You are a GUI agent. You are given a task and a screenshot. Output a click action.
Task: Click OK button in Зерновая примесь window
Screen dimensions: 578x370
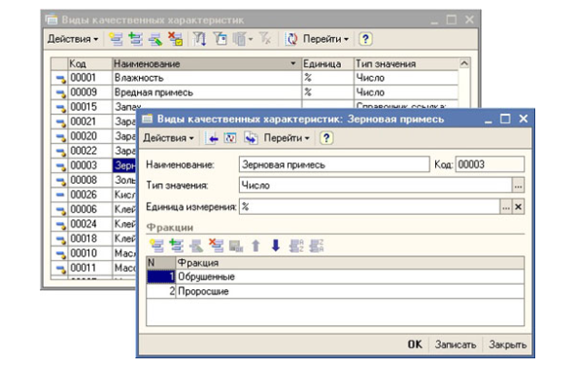tap(415, 345)
